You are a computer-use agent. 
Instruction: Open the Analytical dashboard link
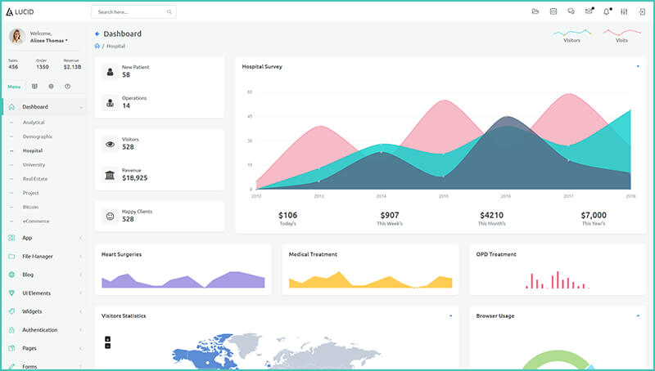point(34,123)
